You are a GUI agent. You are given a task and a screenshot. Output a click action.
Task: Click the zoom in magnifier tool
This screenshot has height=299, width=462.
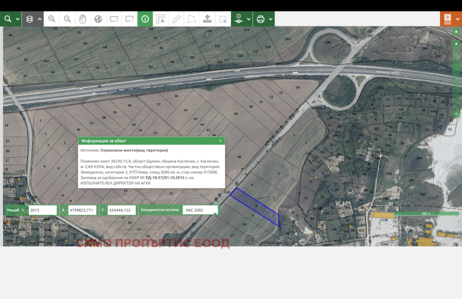point(52,19)
